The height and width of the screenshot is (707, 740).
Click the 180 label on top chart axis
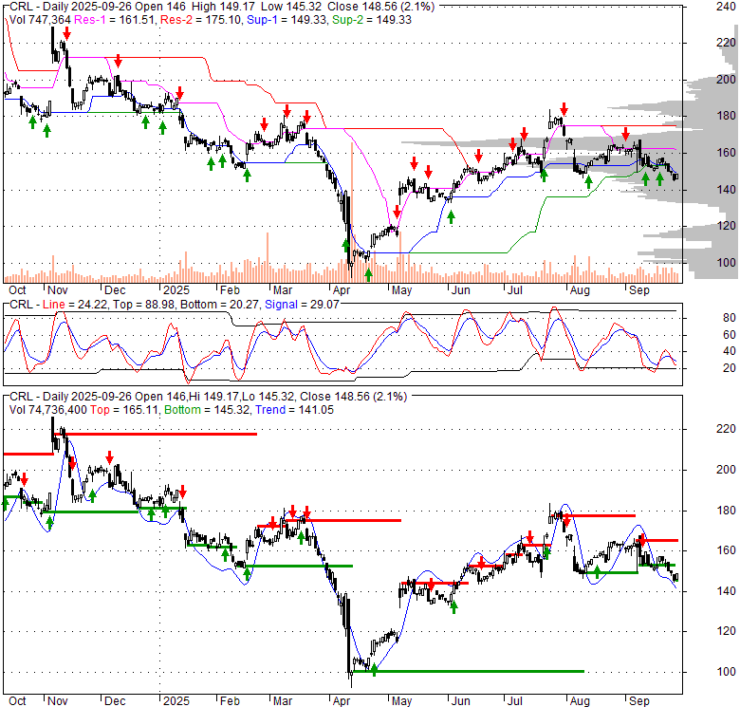point(726,116)
